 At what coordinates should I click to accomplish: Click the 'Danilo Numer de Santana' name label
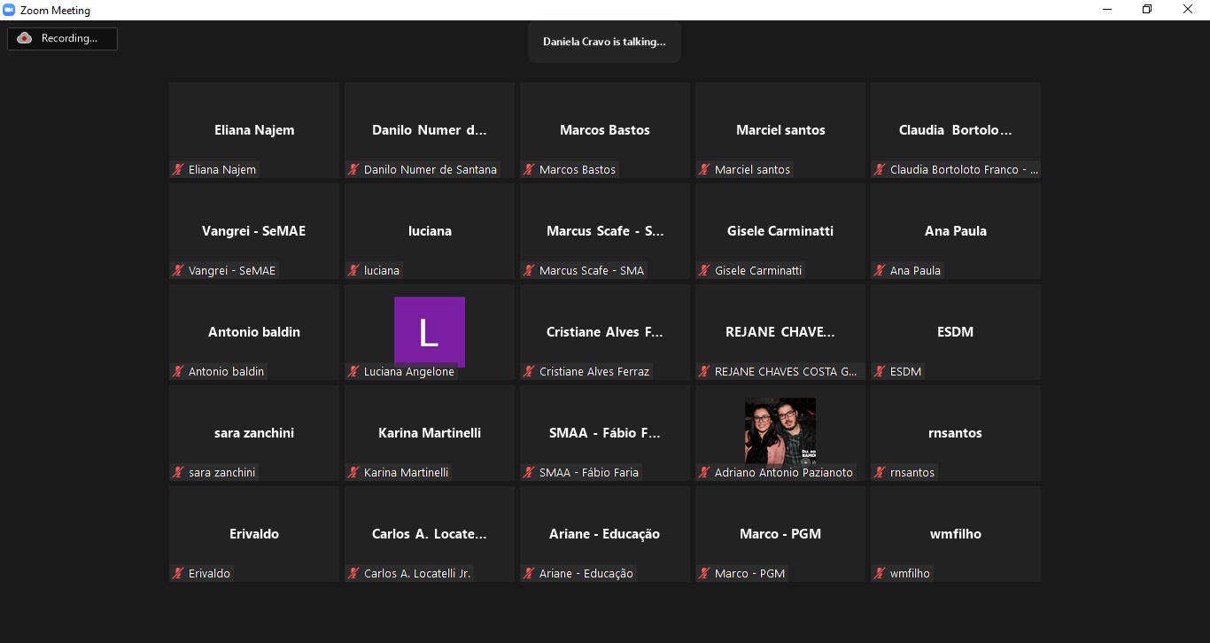(430, 169)
